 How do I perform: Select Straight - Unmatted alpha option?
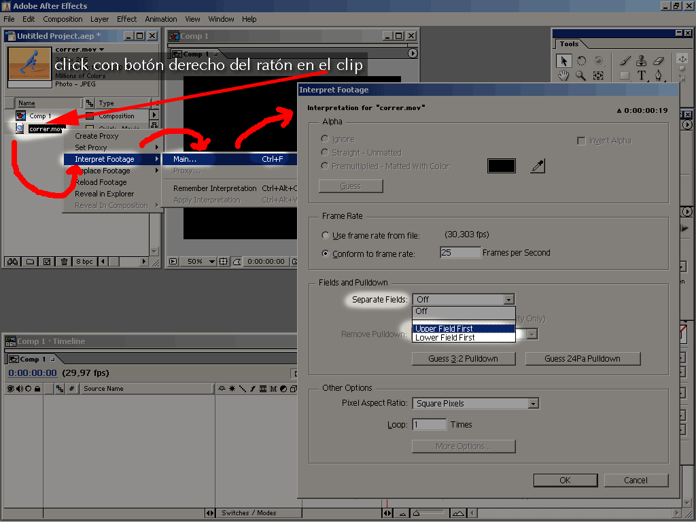pos(325,152)
